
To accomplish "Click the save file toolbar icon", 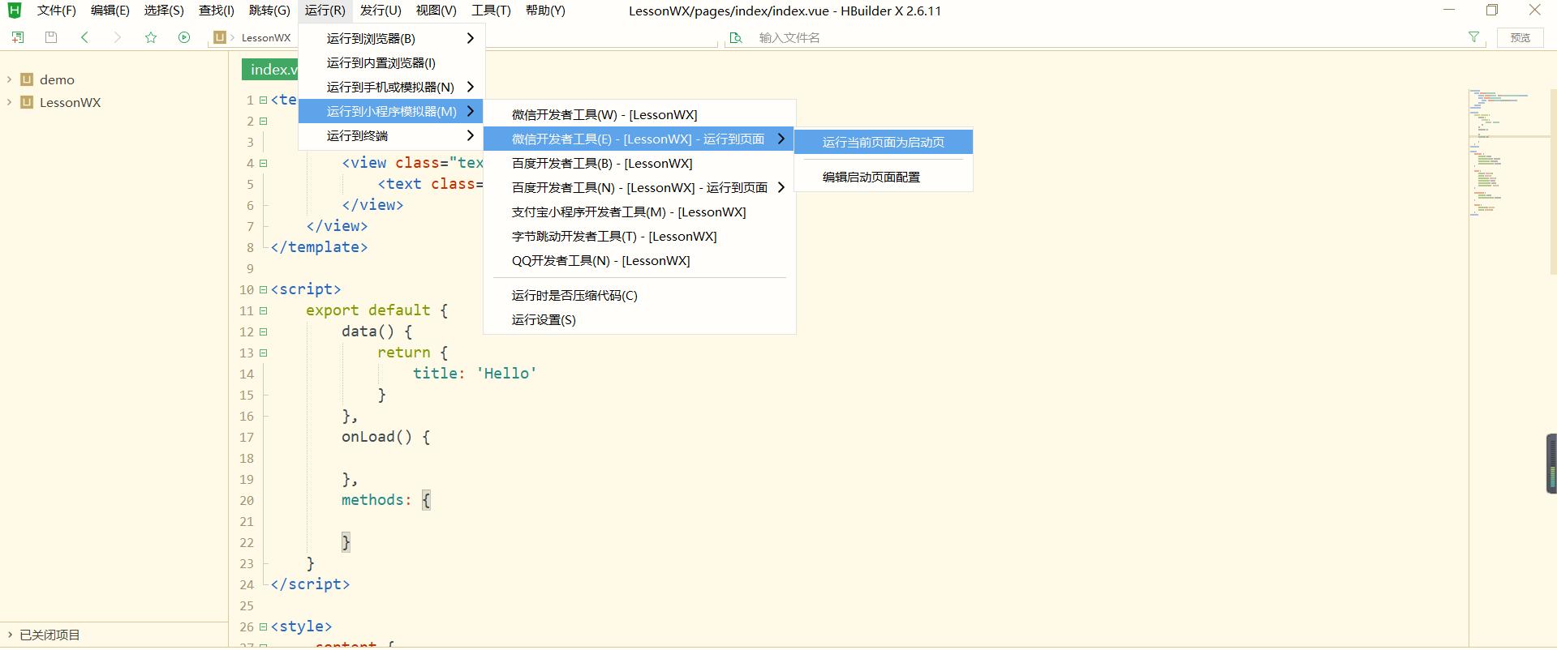I will (51, 37).
